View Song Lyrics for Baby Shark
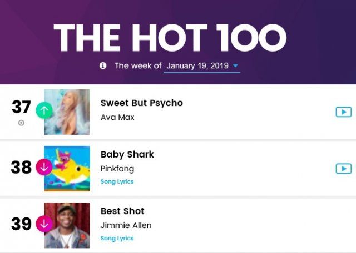This screenshot has width=356, height=253. coord(117,181)
